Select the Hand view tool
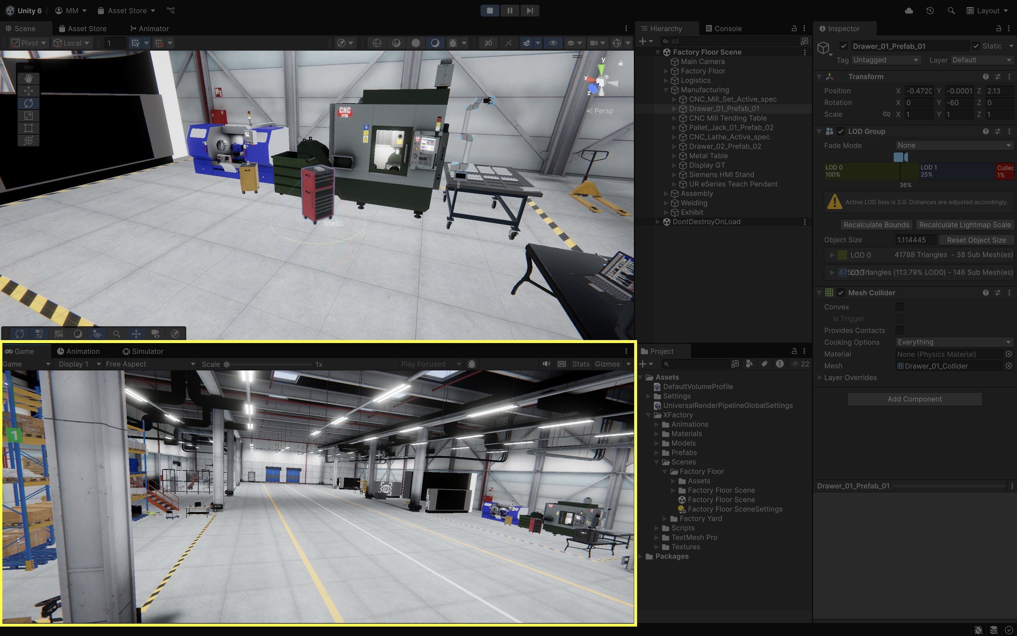Viewport: 1017px width, 636px height. click(x=28, y=78)
